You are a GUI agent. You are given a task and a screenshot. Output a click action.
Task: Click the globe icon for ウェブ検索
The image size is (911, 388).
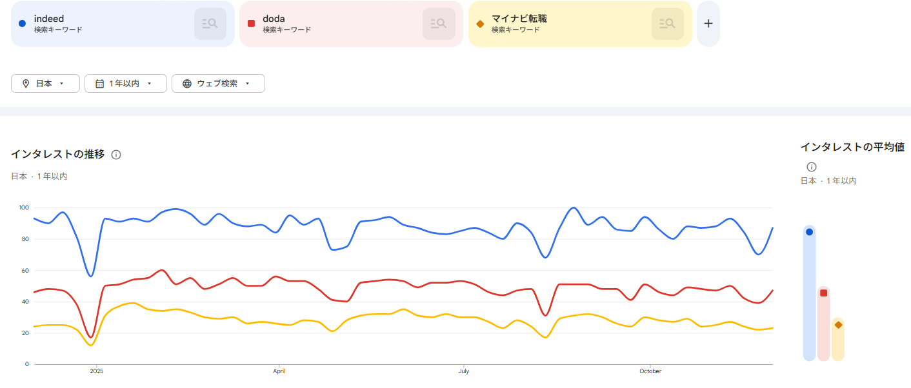187,84
